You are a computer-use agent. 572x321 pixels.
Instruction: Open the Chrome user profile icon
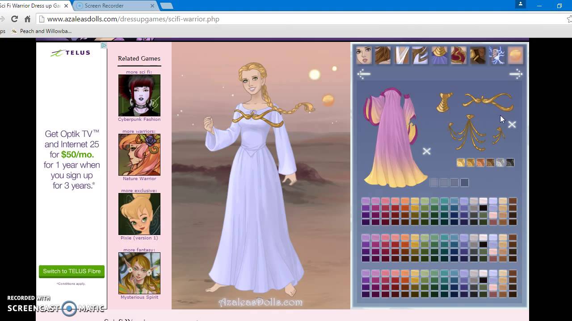520,4
